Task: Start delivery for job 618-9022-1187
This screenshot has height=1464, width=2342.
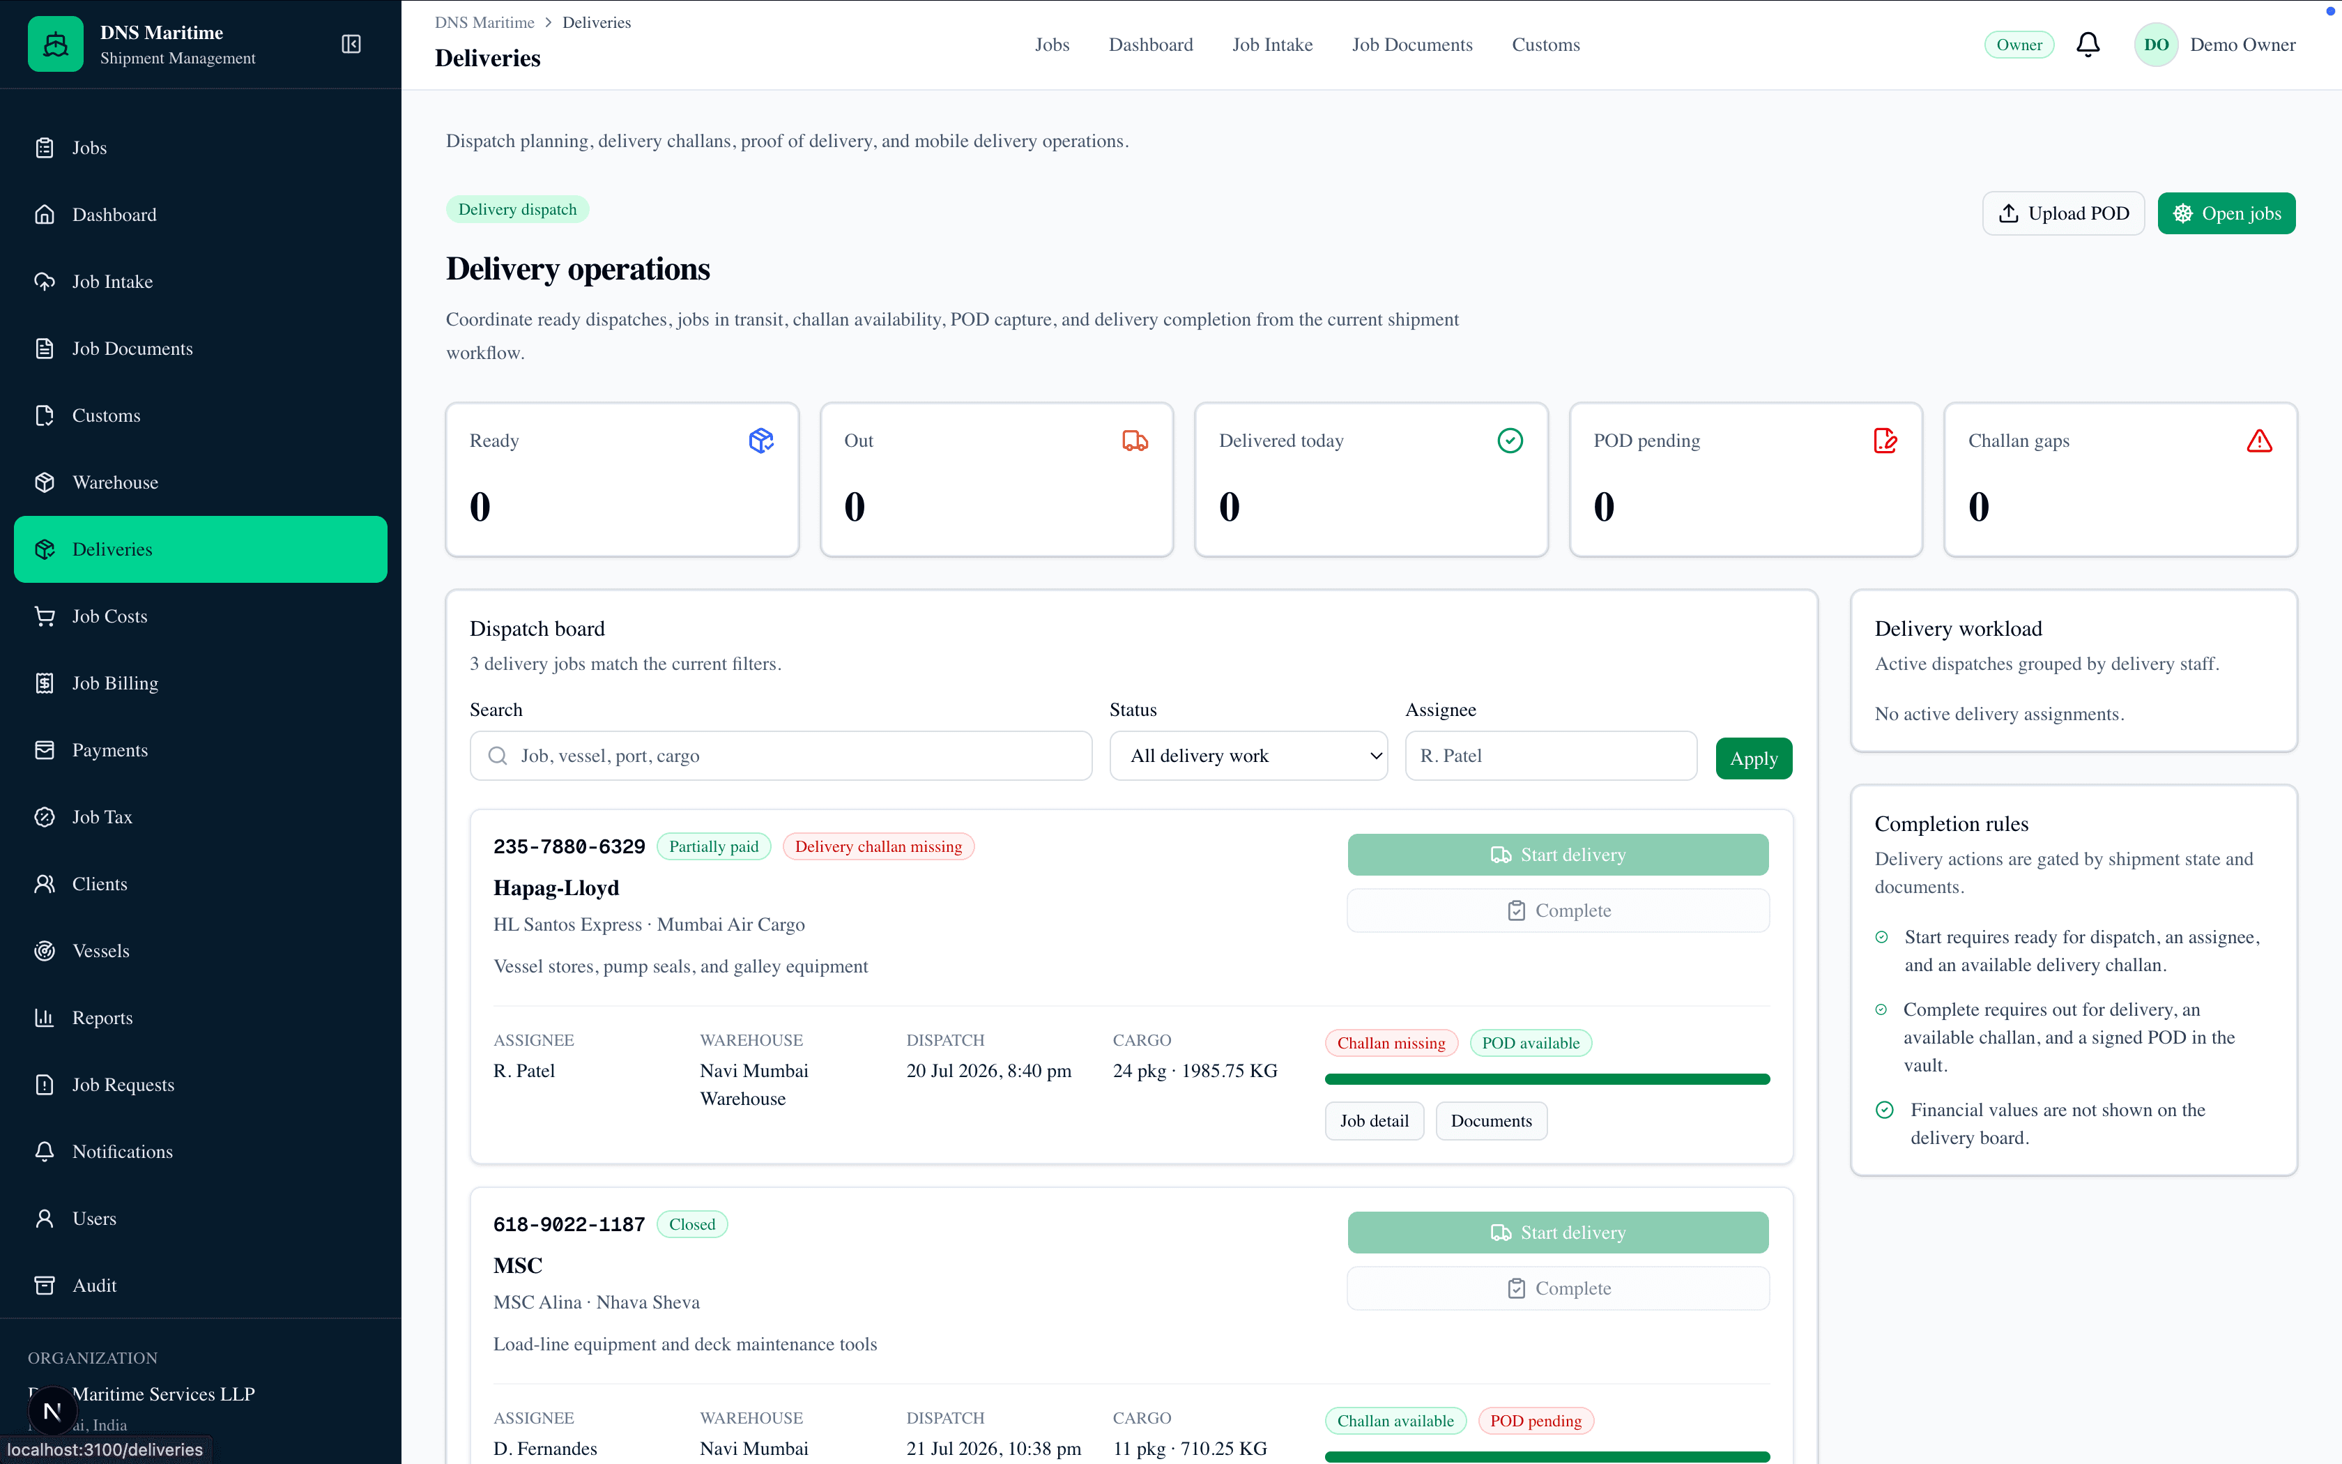Action: (x=1558, y=1233)
